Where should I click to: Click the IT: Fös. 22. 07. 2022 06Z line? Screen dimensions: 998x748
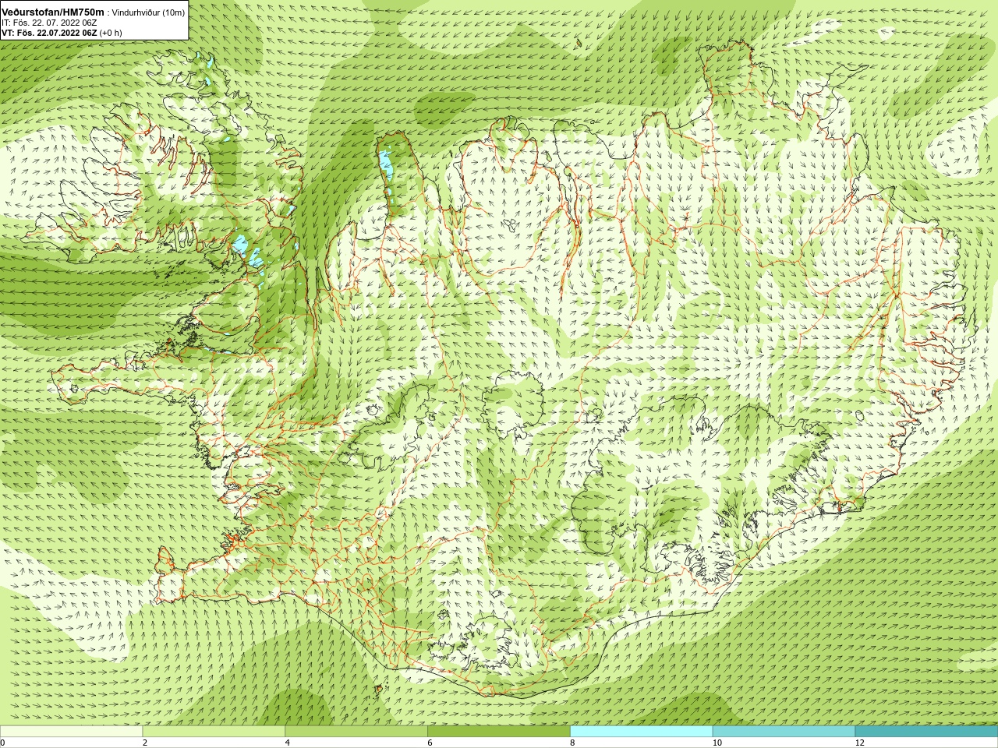49,23
